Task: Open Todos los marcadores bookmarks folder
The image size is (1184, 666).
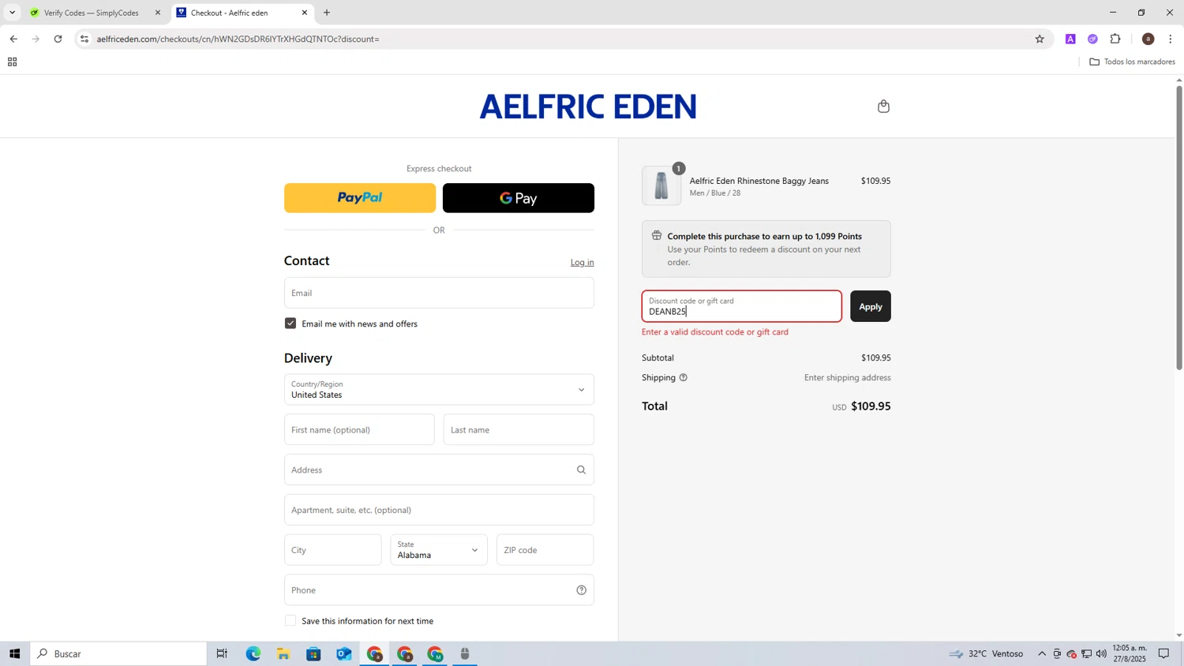Action: (1132, 62)
